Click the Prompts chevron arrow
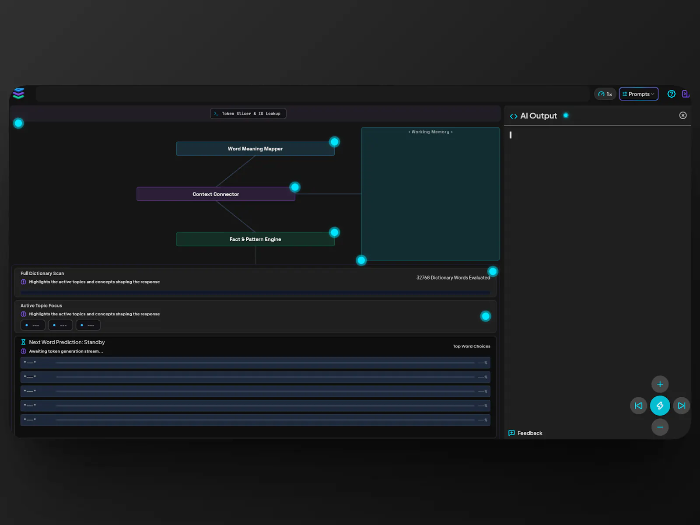Screen dimensions: 700x525 [x=652, y=94]
